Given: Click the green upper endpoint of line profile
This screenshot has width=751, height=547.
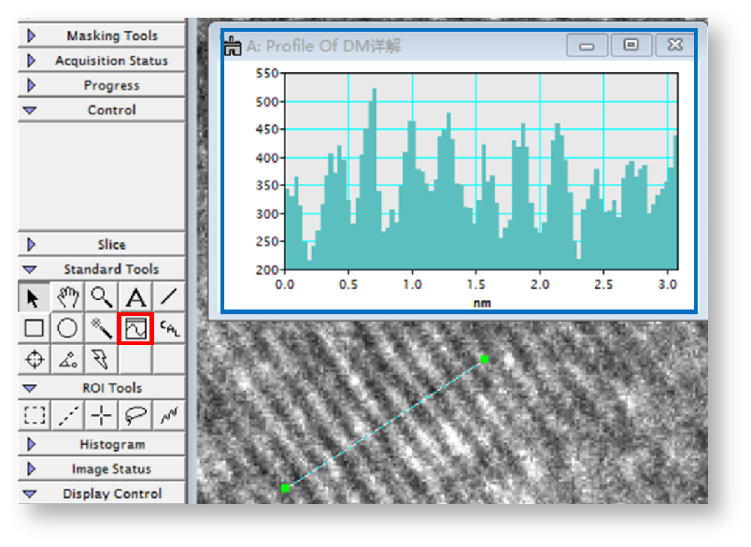Looking at the screenshot, I should tap(485, 359).
